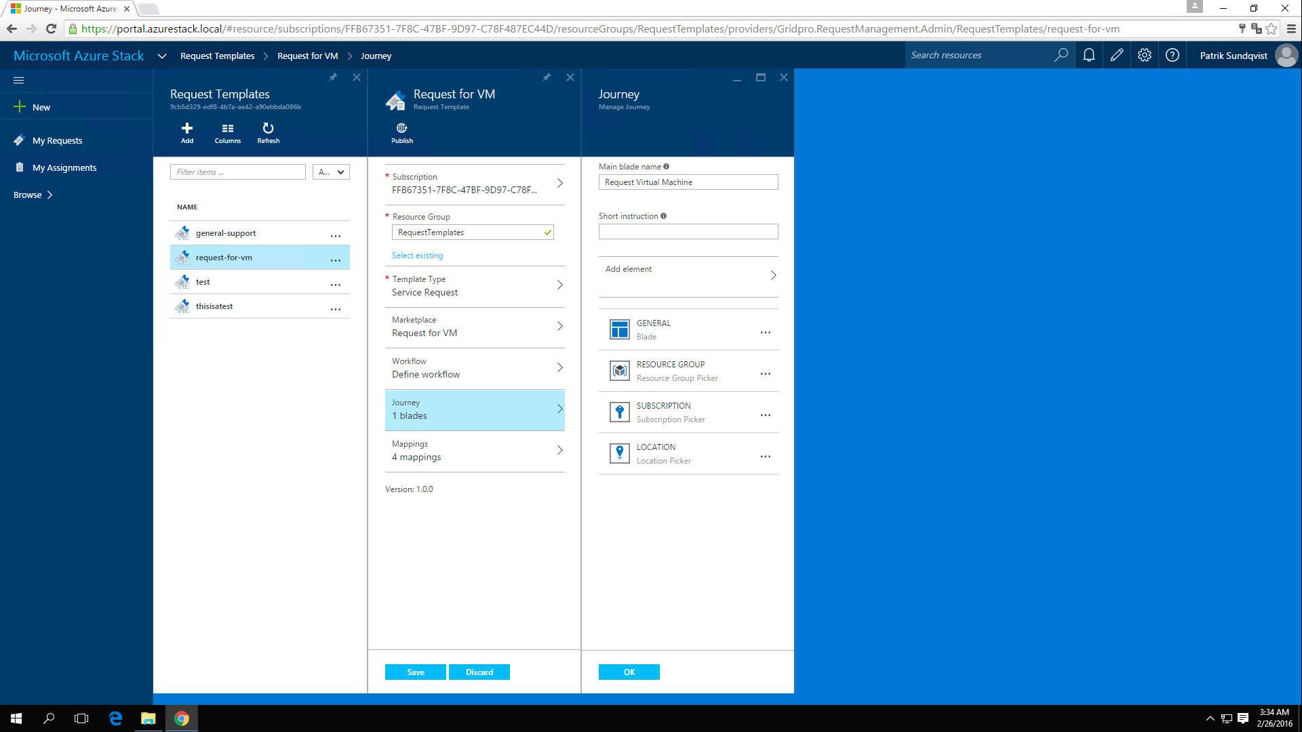Pin the Request for VM blade

(547, 77)
